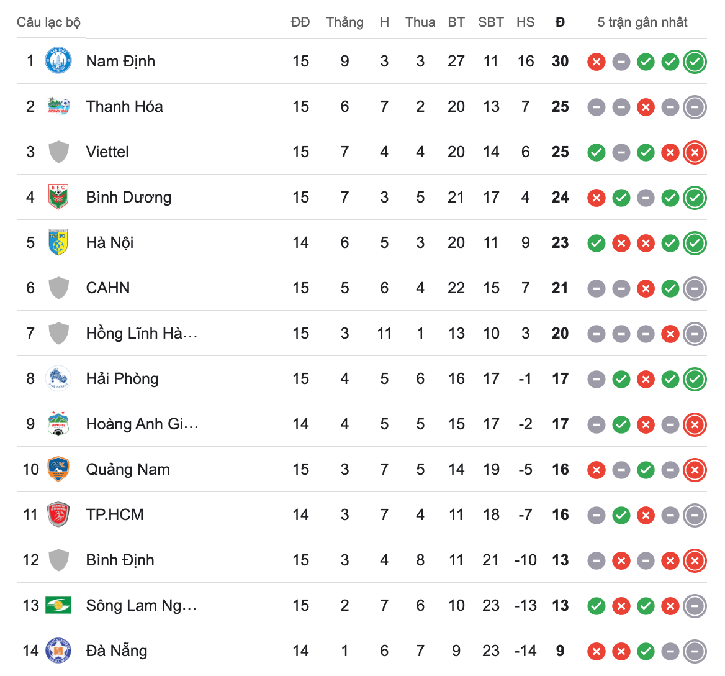Click the Quảng Nam club crest
The image size is (725, 676).
point(58,469)
